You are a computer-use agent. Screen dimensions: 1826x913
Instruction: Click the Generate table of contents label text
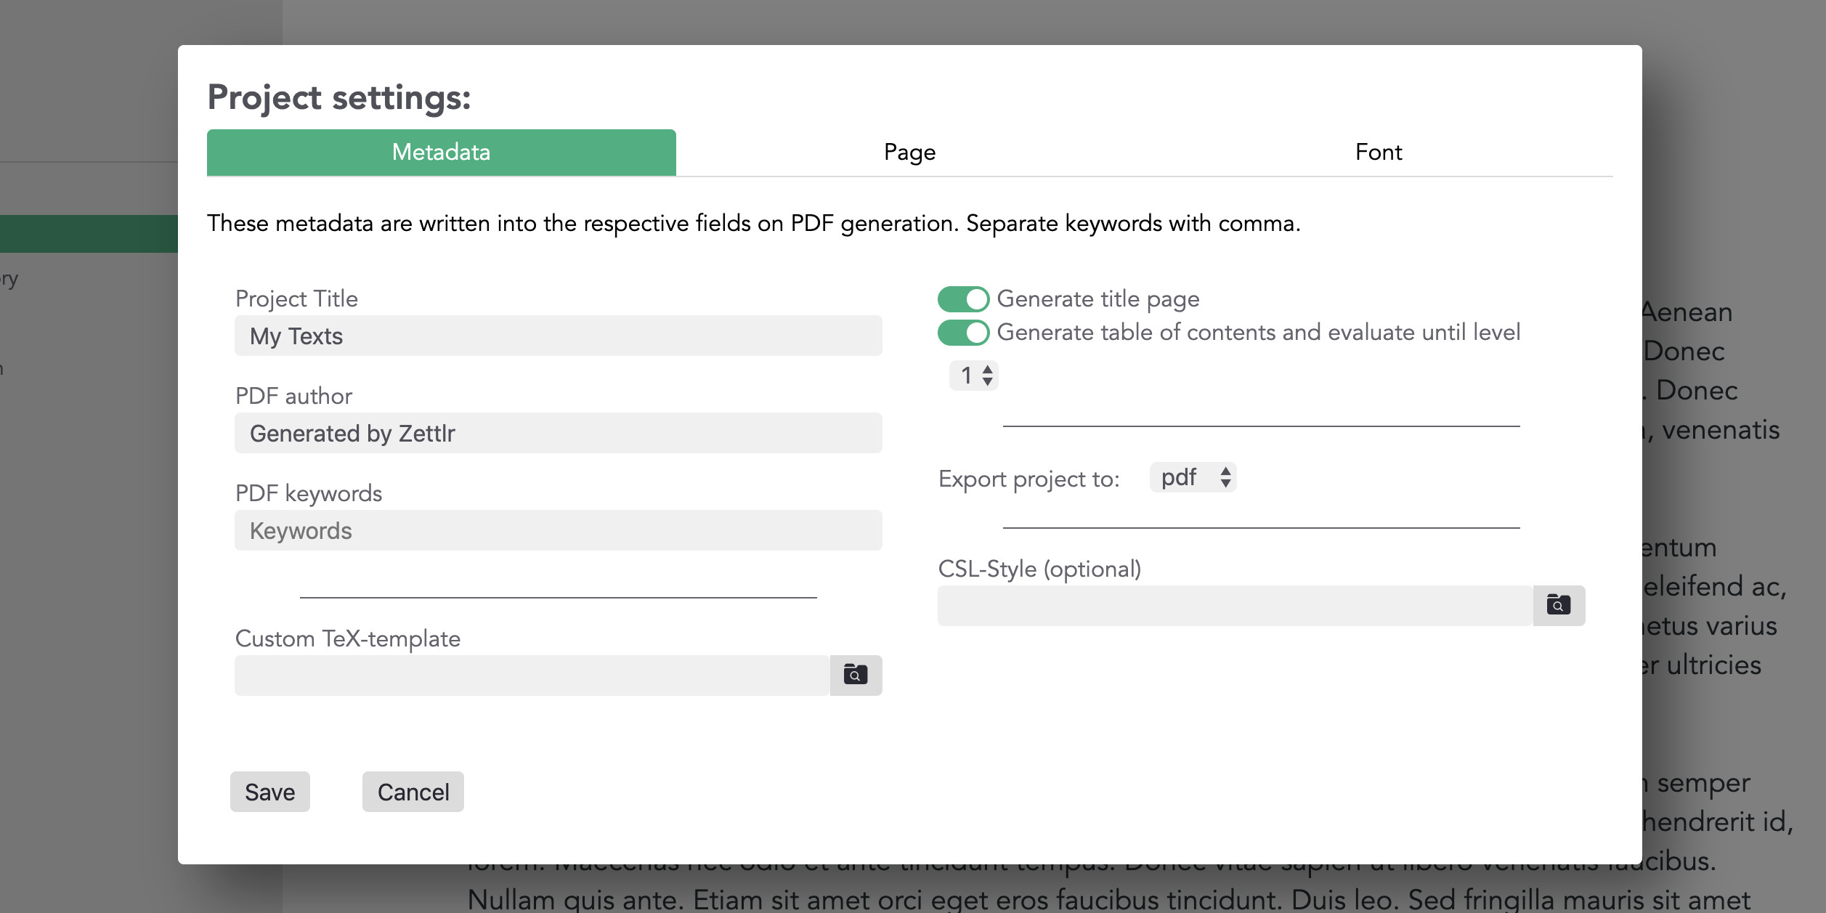1259,333
